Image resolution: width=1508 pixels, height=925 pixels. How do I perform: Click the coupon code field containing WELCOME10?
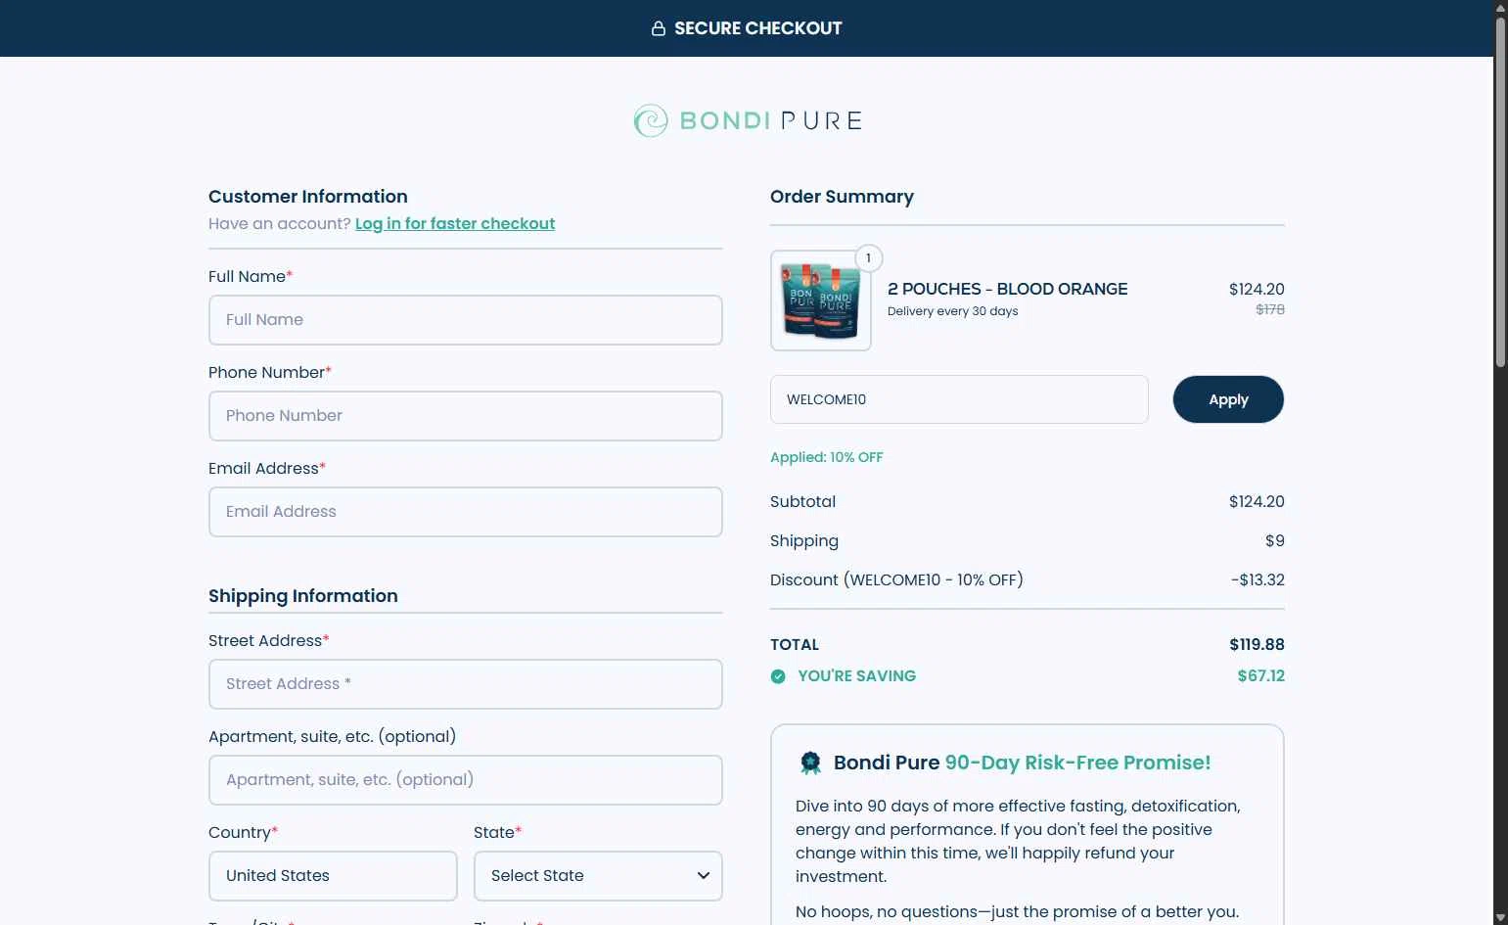[x=959, y=399]
